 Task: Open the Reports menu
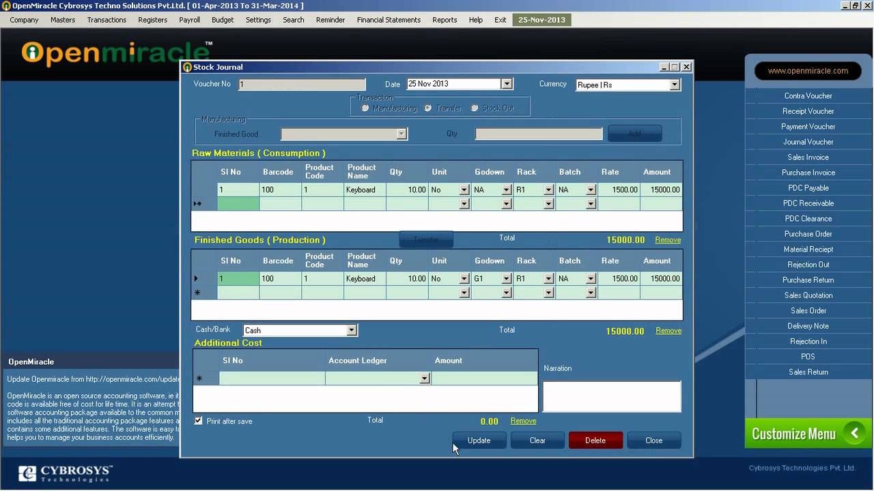point(445,20)
